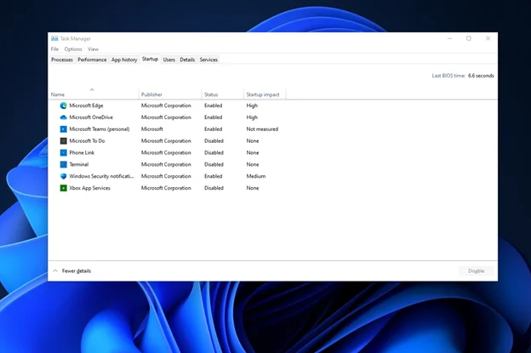Sort by the Status column header

point(223,94)
